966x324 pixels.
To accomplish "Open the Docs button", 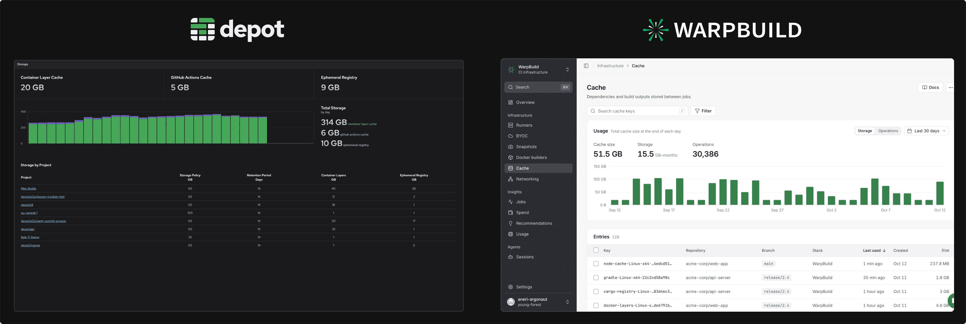I will click(930, 88).
